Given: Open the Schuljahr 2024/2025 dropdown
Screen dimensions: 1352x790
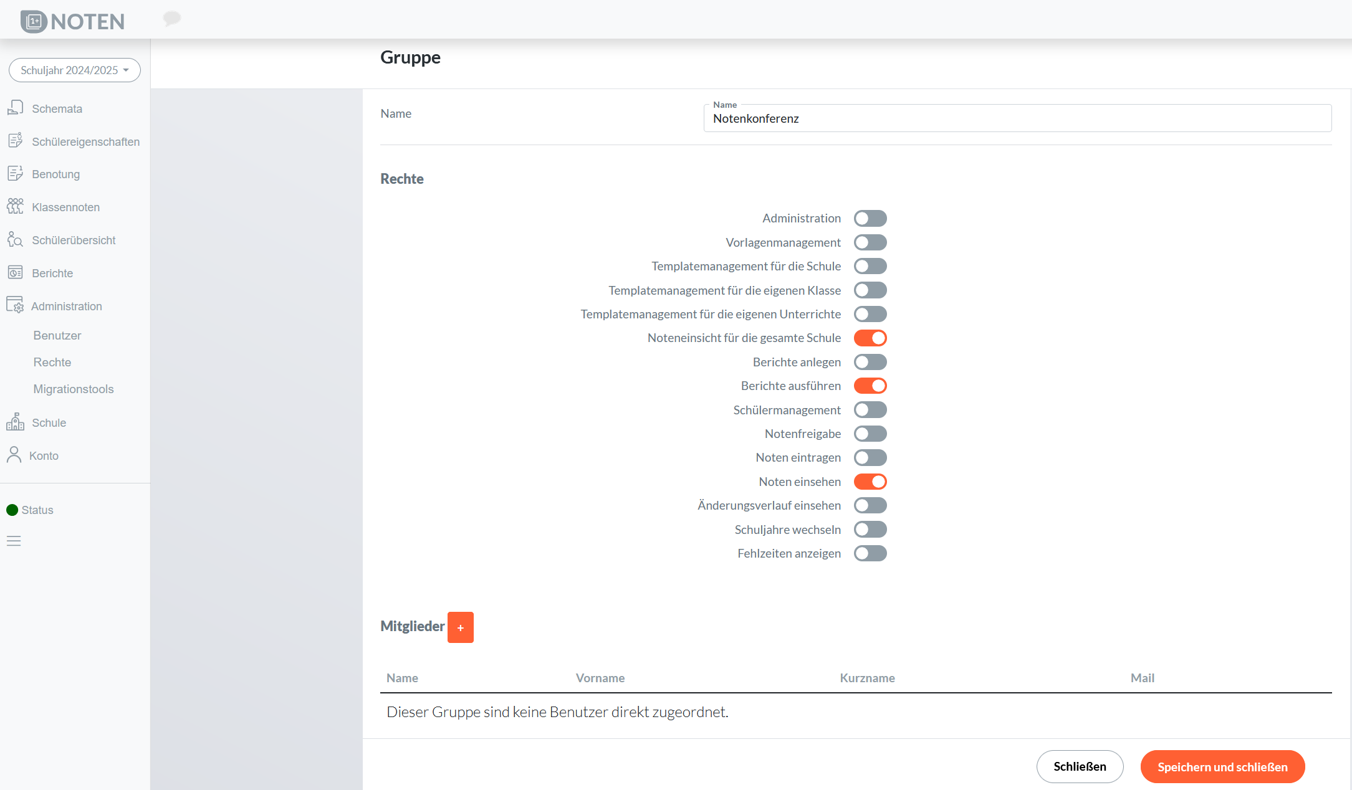Looking at the screenshot, I should click(75, 70).
